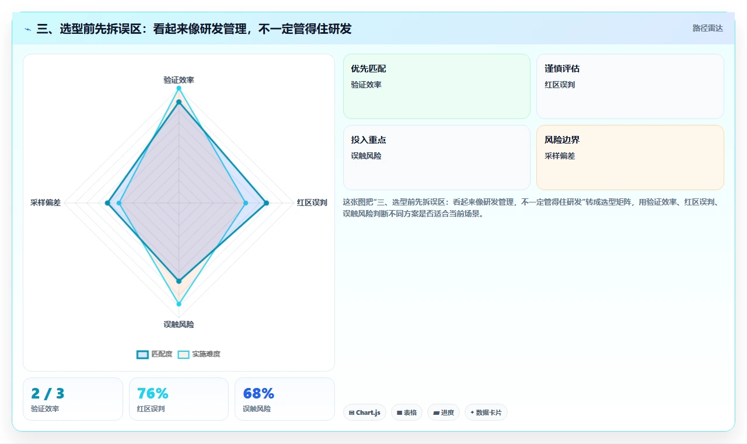Click the lightning icon before the title
The image size is (747, 444).
(28, 29)
